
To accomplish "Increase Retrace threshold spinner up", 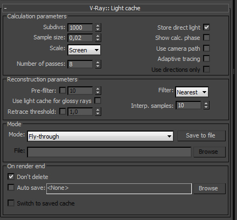I will [x=97, y=109].
